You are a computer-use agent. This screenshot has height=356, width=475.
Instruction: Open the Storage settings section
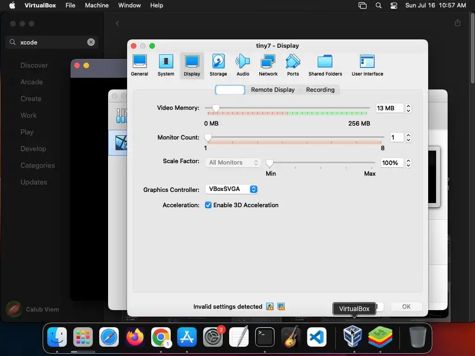pyautogui.click(x=218, y=66)
